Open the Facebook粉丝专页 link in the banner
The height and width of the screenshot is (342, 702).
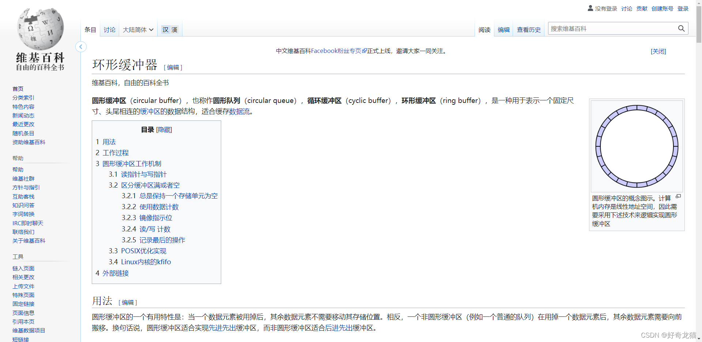[x=339, y=51]
